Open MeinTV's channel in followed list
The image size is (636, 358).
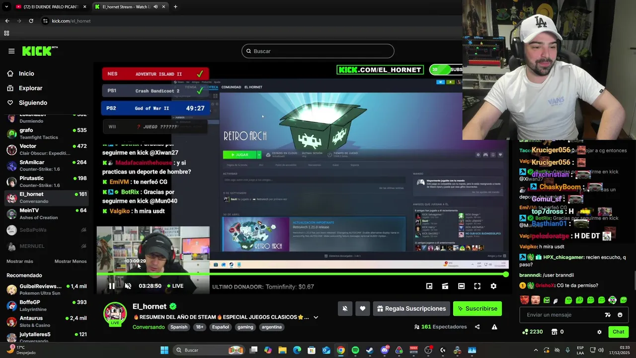(x=47, y=214)
